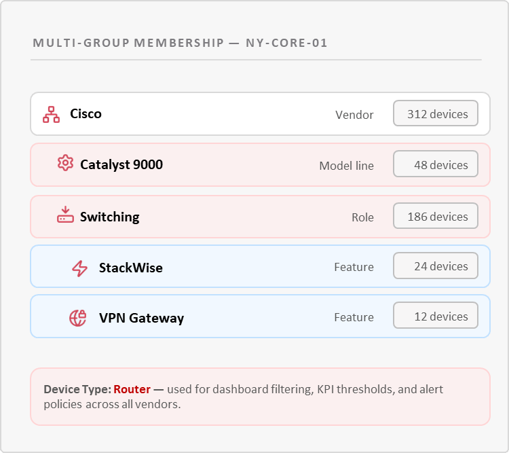Screen dimensions: 509x453
Task: Pick the VPN Gateway feature label
Action: point(141,318)
